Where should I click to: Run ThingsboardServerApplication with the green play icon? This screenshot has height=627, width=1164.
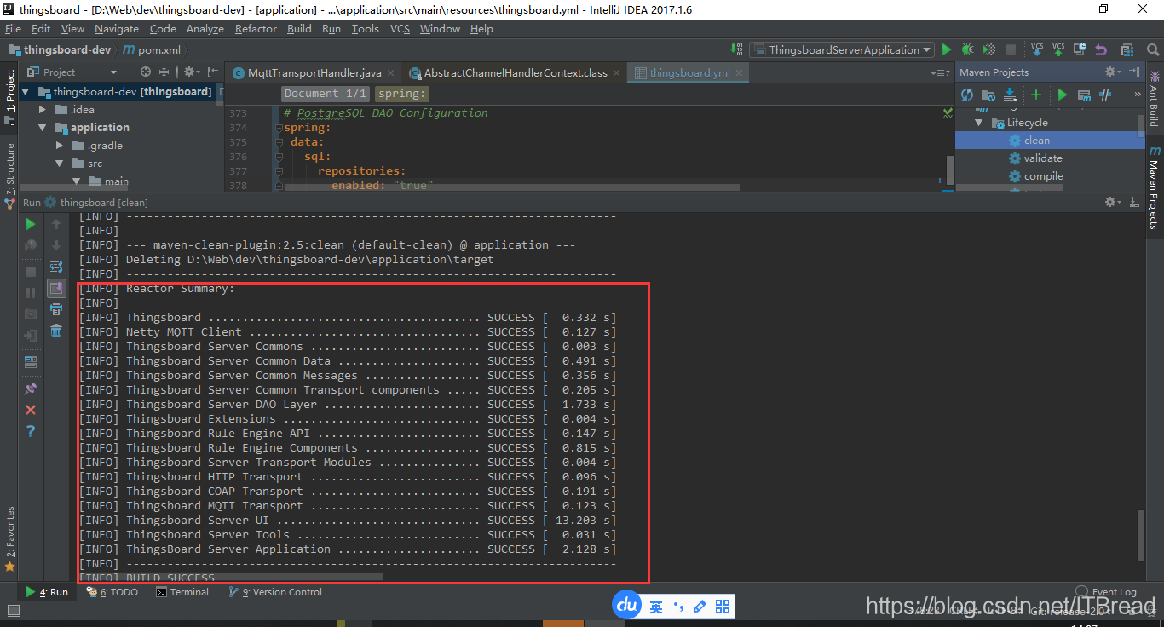coord(947,49)
